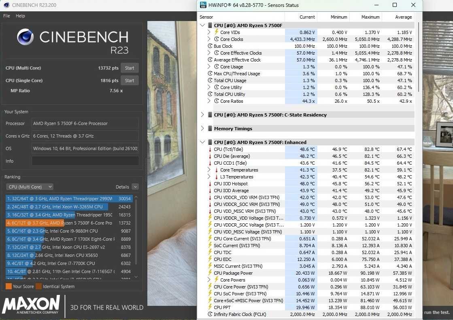Image resolution: width=453 pixels, height=320 pixels.
Task: Start the CPU (Multi Core) test
Action: [130, 68]
